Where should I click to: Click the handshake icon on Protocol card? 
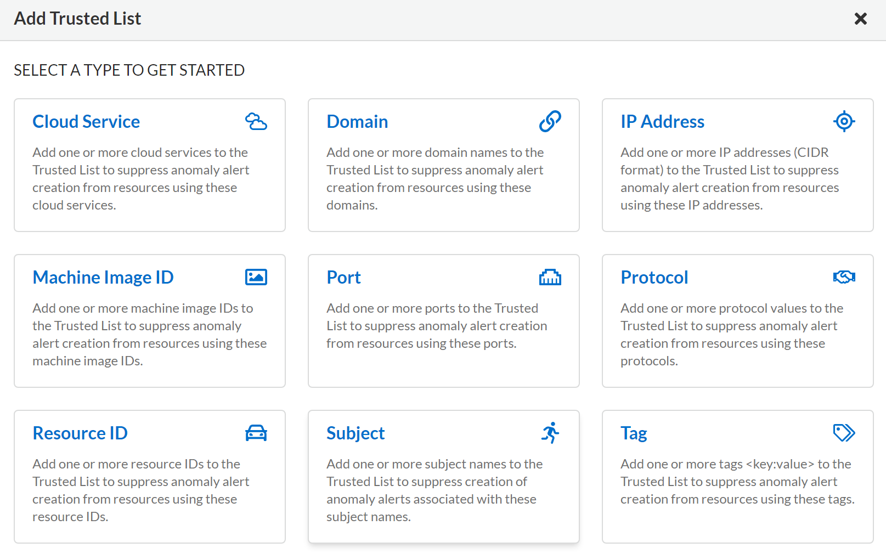coord(844,277)
